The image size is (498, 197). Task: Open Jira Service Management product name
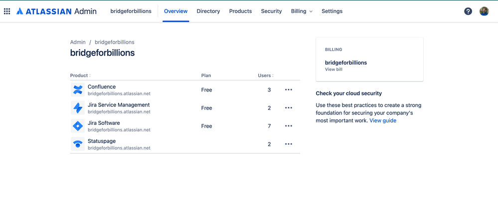click(x=119, y=105)
